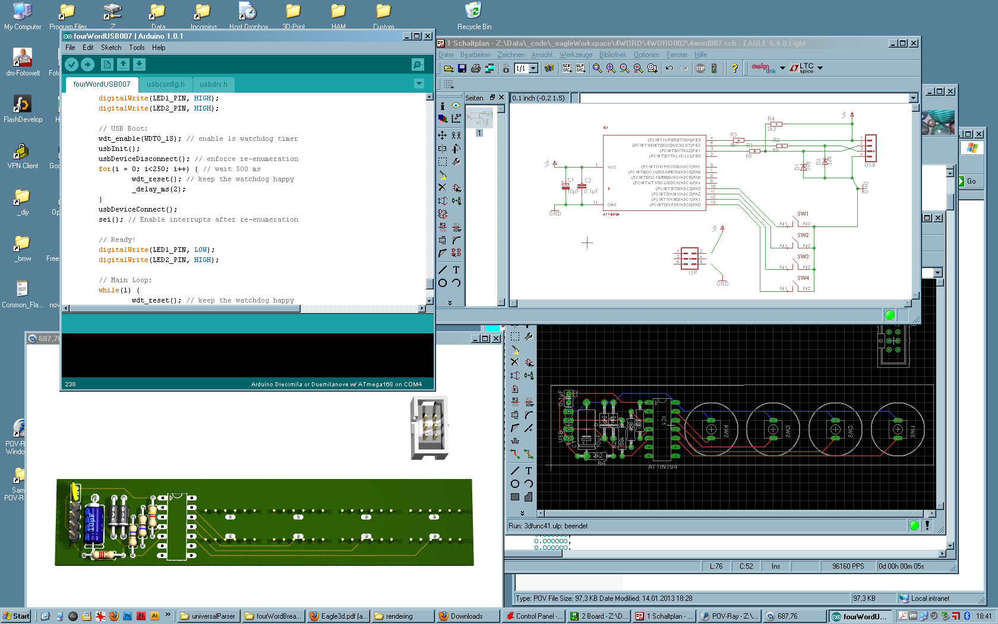Click green status light beside Run message
The image size is (998, 624).
point(914,525)
